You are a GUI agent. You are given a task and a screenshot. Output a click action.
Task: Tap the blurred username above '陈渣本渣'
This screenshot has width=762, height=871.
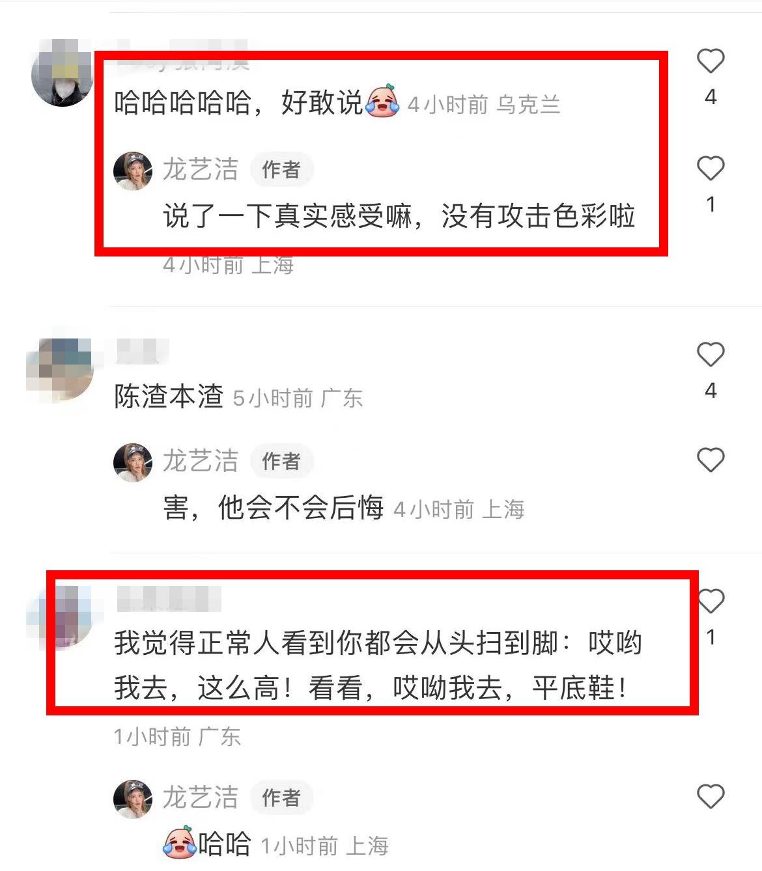click(x=142, y=352)
